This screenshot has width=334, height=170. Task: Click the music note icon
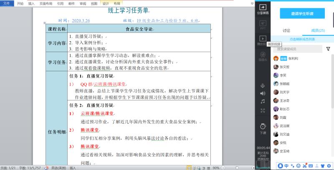[263, 101]
